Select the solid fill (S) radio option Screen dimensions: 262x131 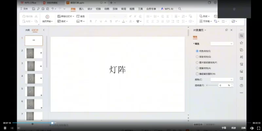[197, 51]
